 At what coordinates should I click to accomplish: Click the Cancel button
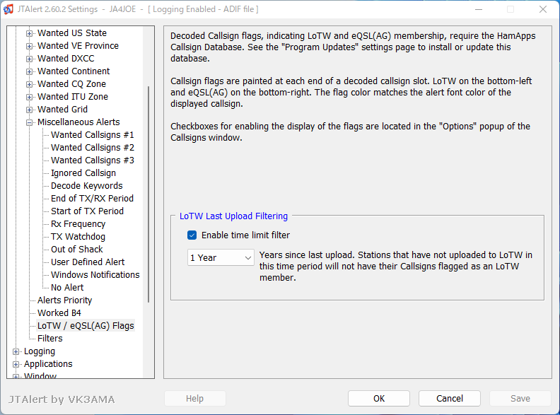click(x=450, y=398)
